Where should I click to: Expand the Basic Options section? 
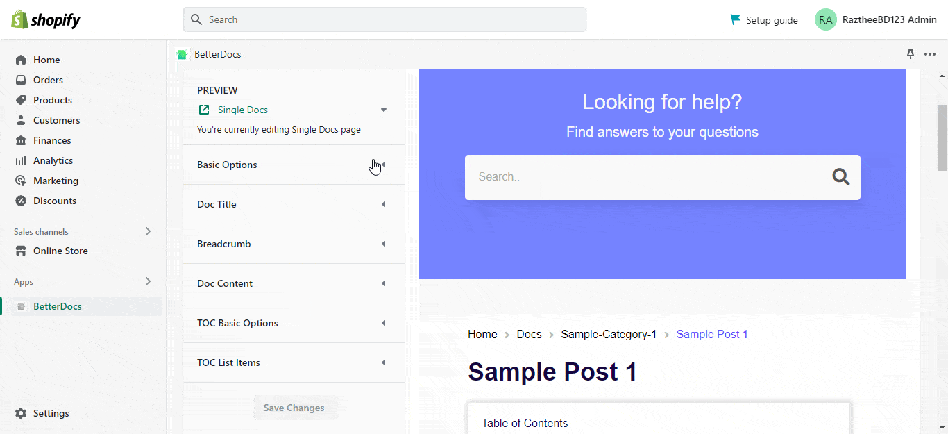pos(294,165)
